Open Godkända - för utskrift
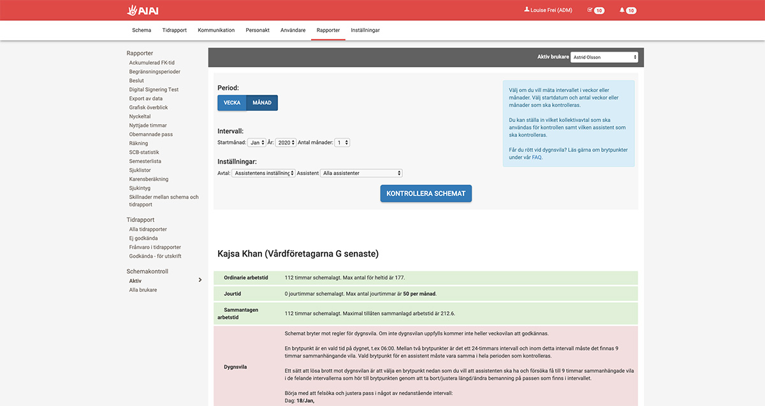 click(156, 256)
